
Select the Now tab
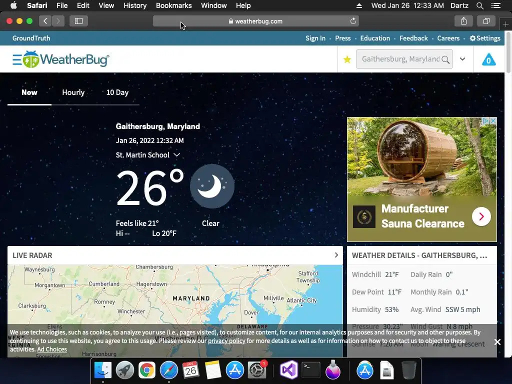click(29, 92)
